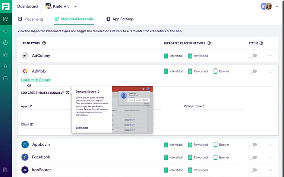Expand the Facebook row chevron

click(271, 158)
